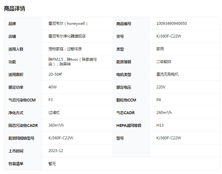Select the 二级能效 value

(164, 62)
